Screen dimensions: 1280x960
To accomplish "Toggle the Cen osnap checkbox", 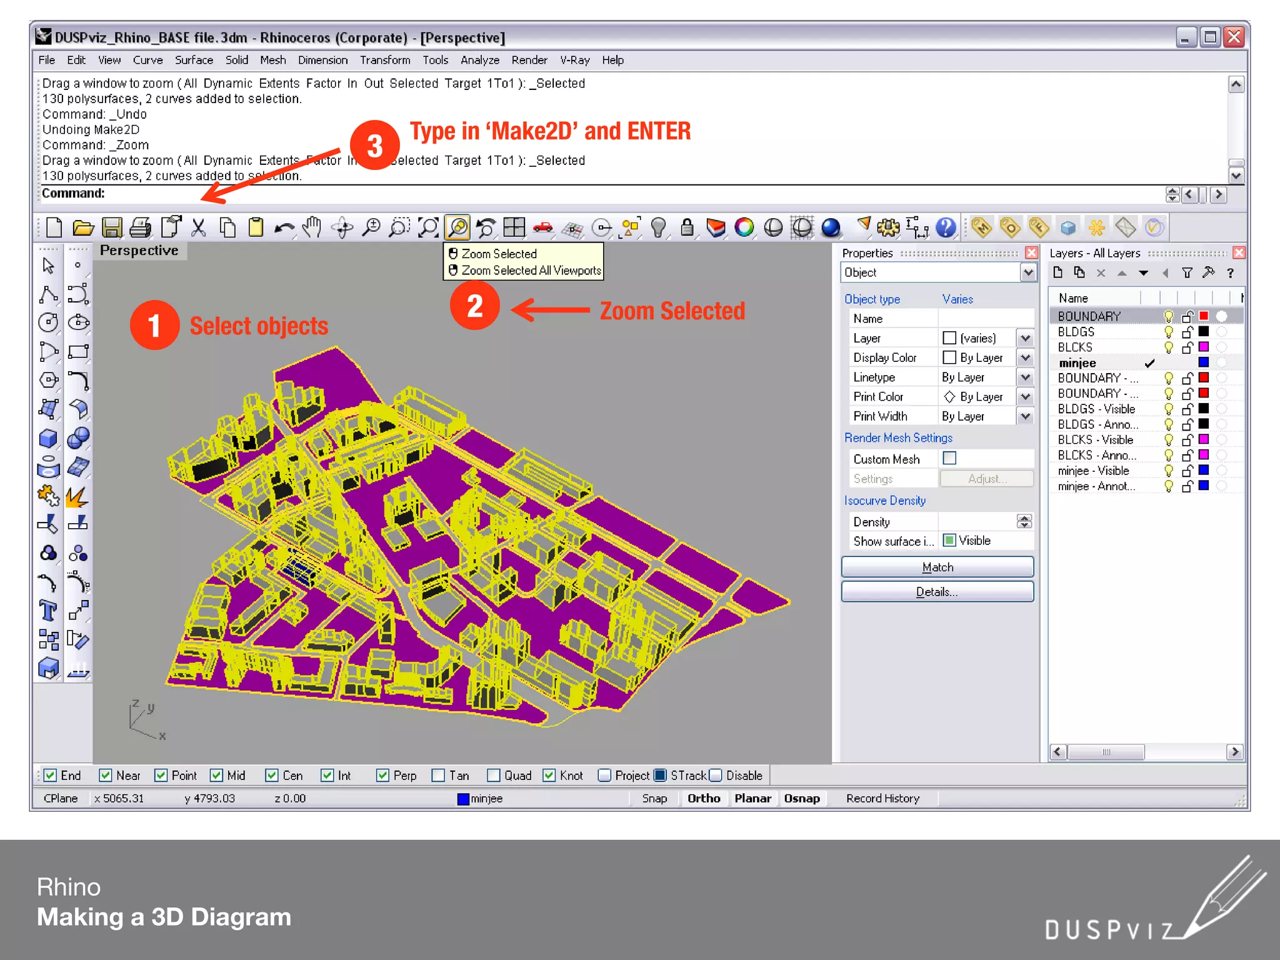I will click(x=271, y=775).
